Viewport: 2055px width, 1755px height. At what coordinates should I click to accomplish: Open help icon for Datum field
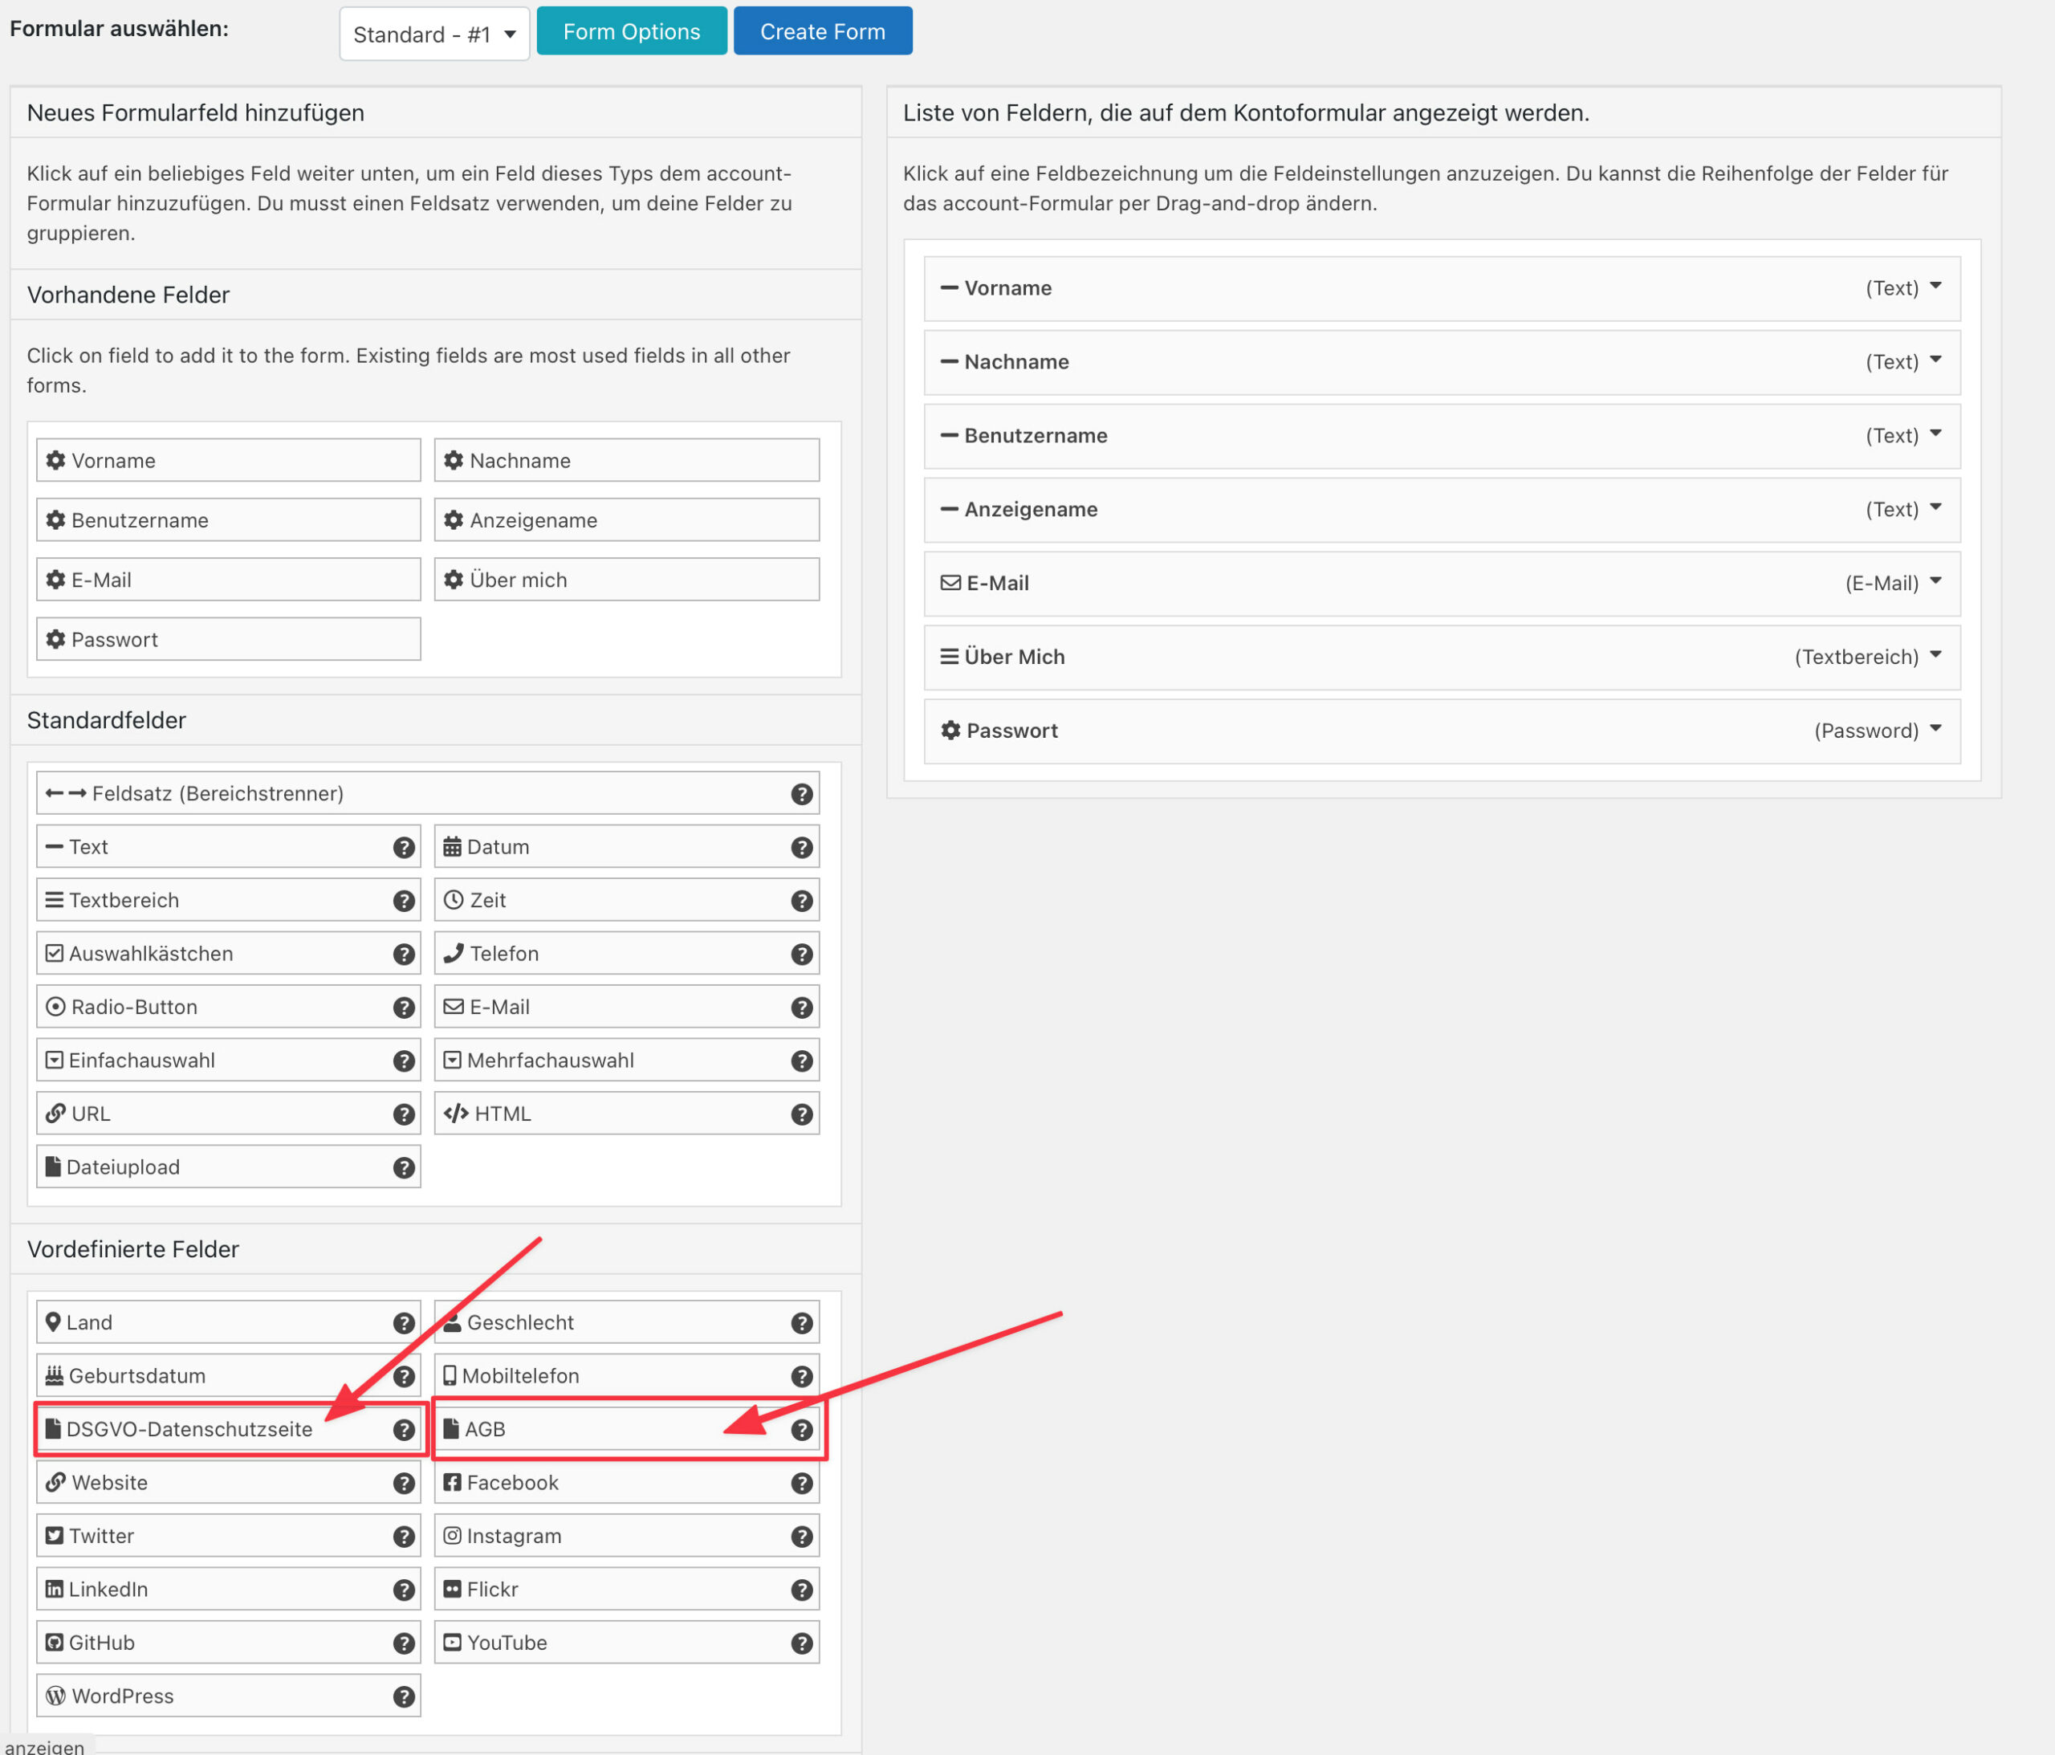click(803, 847)
